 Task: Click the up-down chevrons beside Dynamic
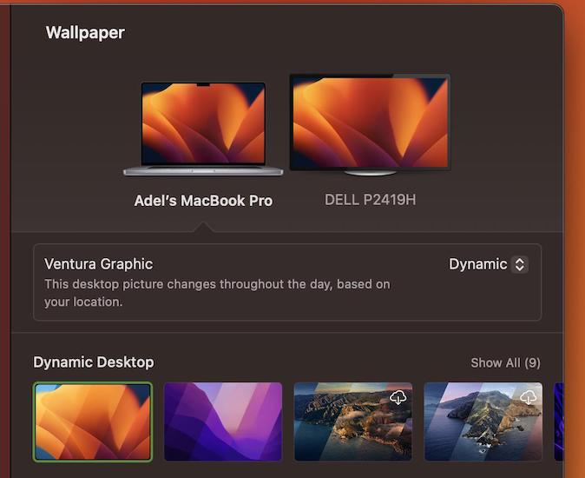pos(520,264)
